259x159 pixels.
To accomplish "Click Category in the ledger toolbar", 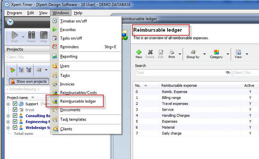I will pos(217,54).
